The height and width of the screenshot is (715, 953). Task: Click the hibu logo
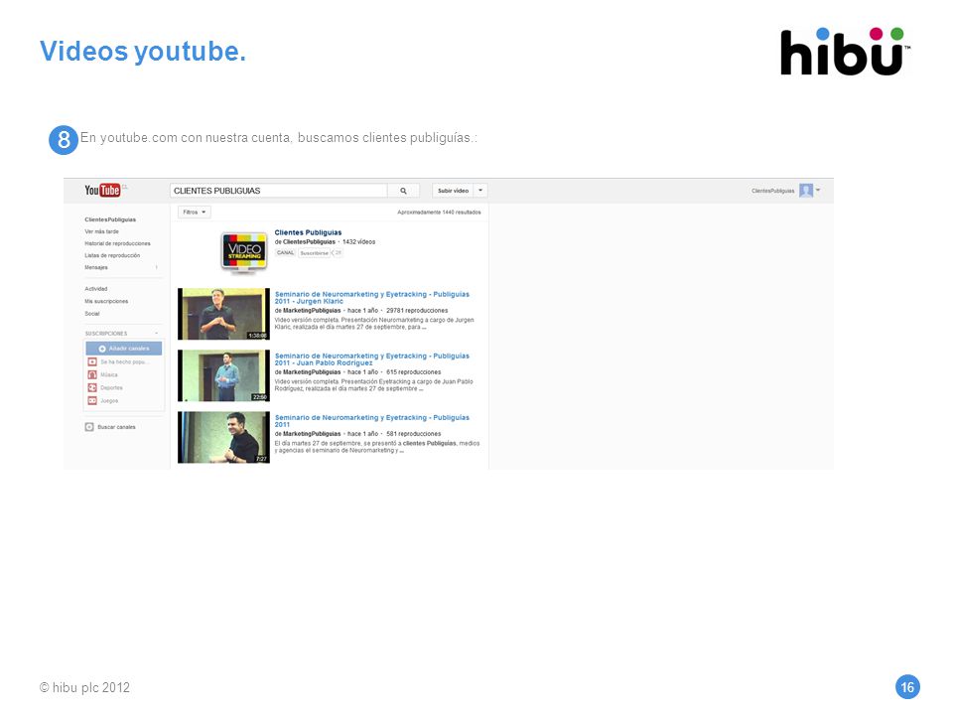pos(846,51)
